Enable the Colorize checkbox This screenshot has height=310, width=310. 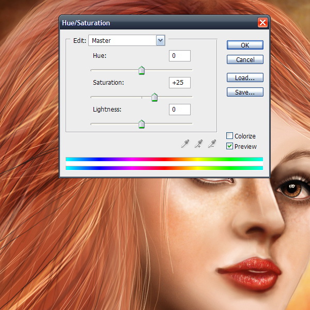[x=229, y=136]
